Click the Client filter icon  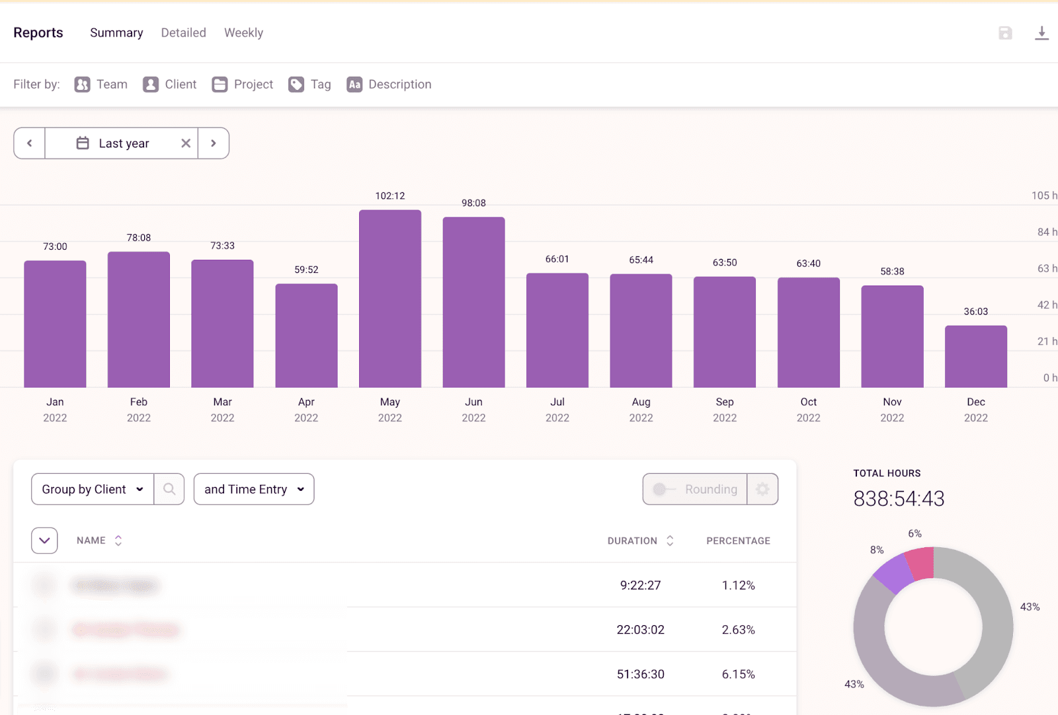pyautogui.click(x=151, y=85)
